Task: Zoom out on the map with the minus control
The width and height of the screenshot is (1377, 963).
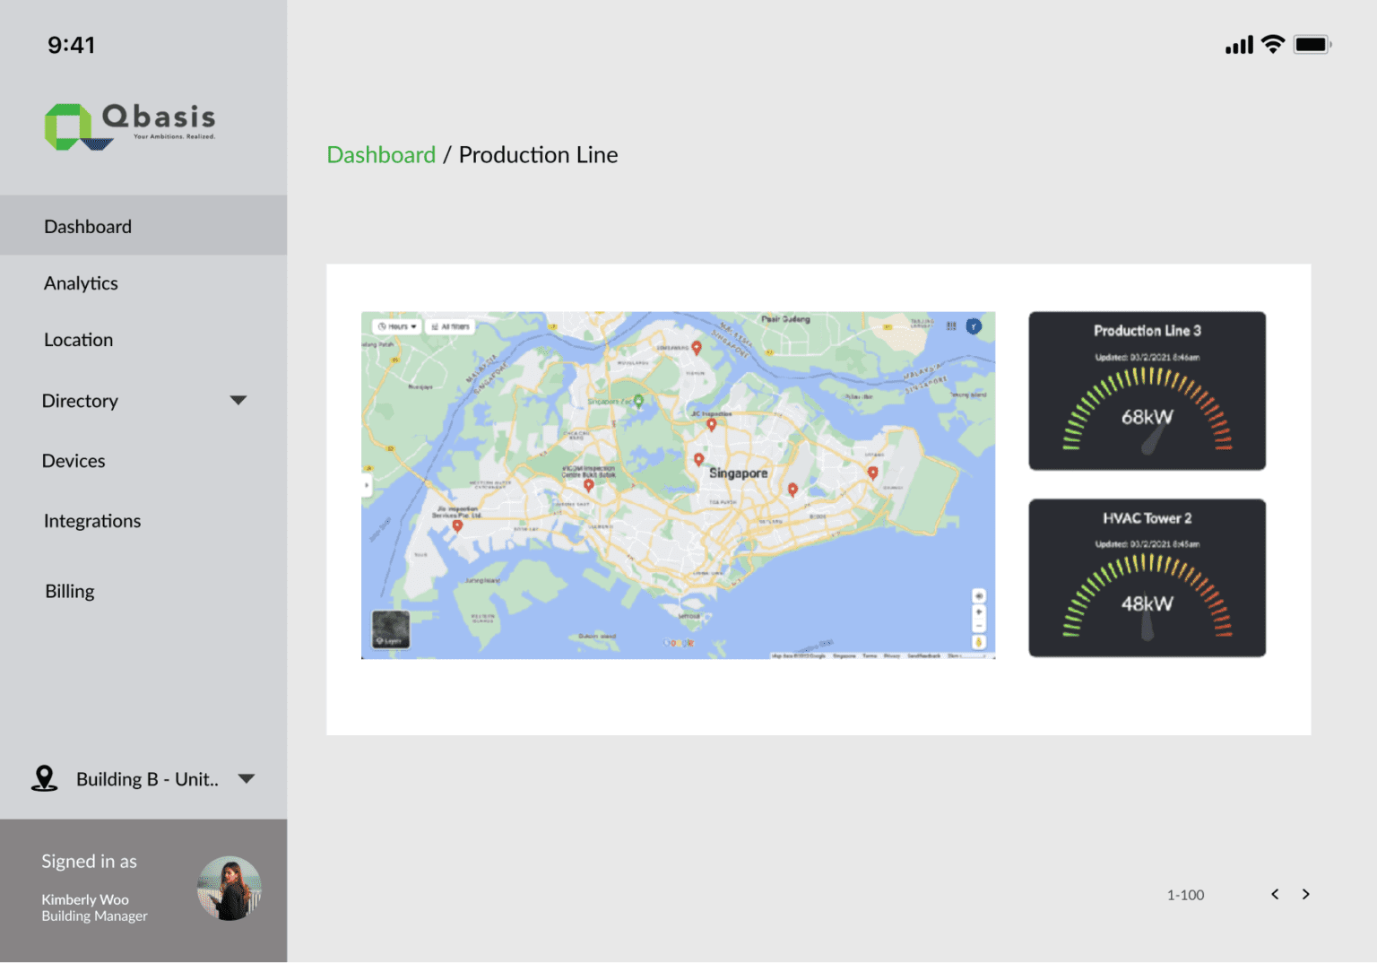Action: [x=978, y=626]
